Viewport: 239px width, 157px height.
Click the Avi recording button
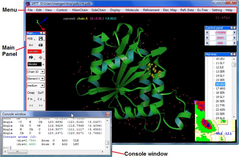(31, 45)
